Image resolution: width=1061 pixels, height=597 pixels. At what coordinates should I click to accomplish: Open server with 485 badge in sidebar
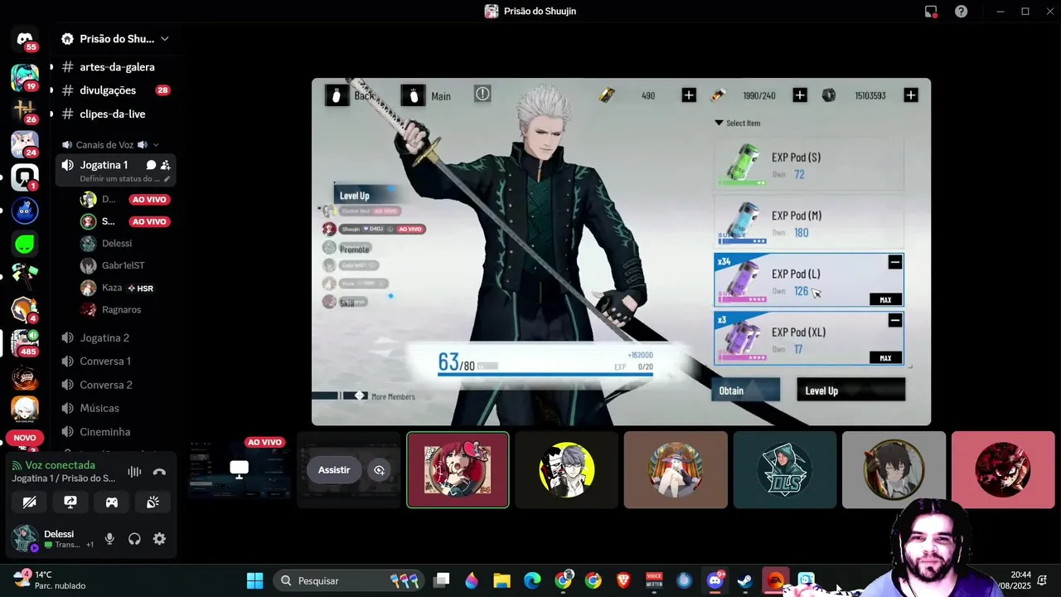tap(24, 342)
